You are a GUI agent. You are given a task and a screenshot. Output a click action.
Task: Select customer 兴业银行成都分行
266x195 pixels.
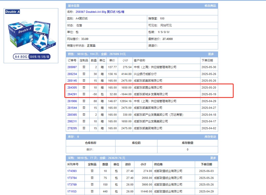[x=145, y=74]
